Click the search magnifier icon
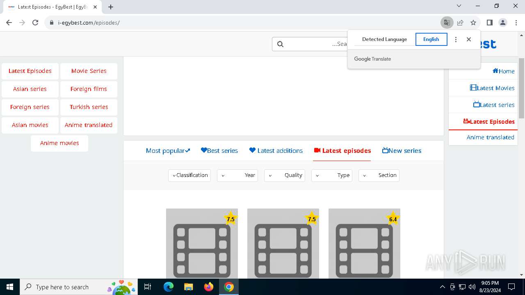Viewport: 525px width, 295px height. 280,44
